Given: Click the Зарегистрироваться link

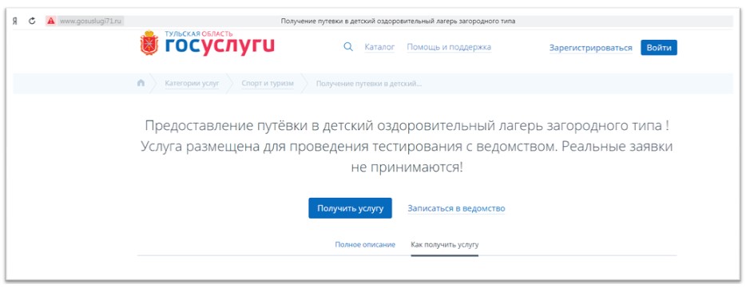Looking at the screenshot, I should 590,48.
